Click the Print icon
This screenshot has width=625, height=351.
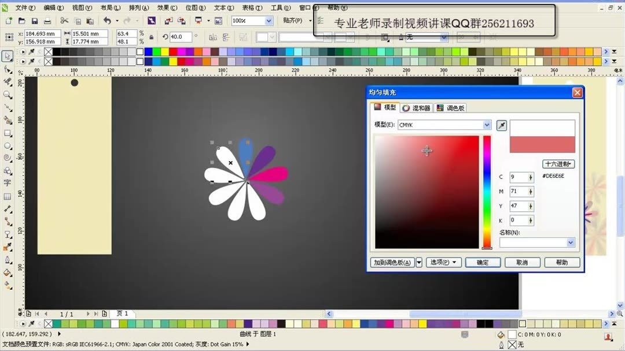(x=47, y=21)
